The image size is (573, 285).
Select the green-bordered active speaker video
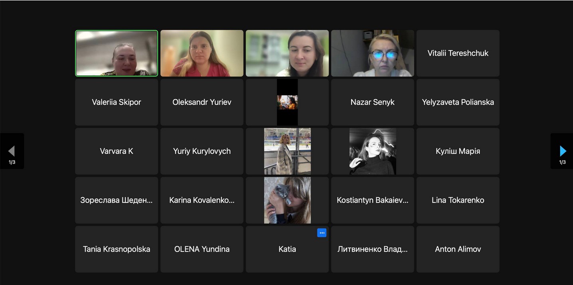click(x=117, y=53)
